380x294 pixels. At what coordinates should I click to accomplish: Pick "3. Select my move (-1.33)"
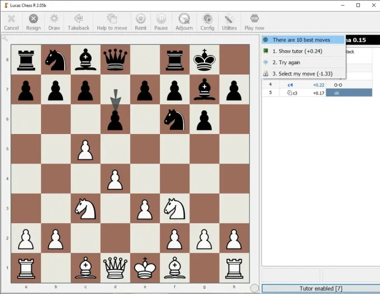pyautogui.click(x=302, y=74)
